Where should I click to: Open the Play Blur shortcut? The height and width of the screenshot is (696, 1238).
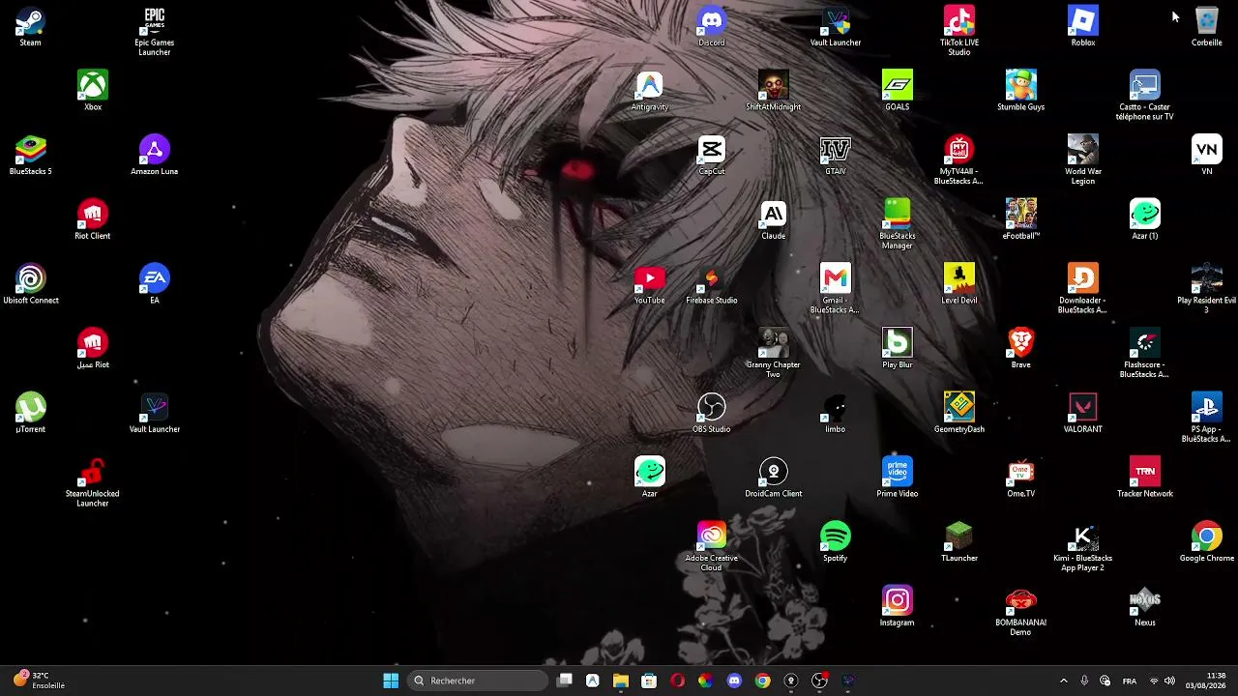(x=898, y=349)
